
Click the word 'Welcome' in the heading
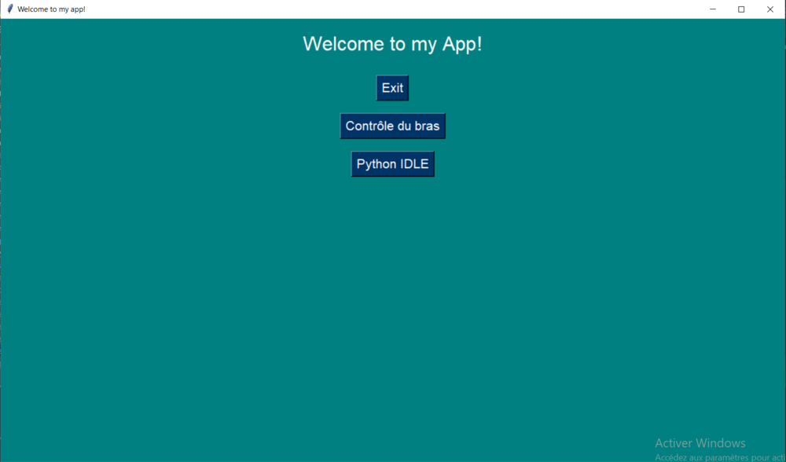336,44
